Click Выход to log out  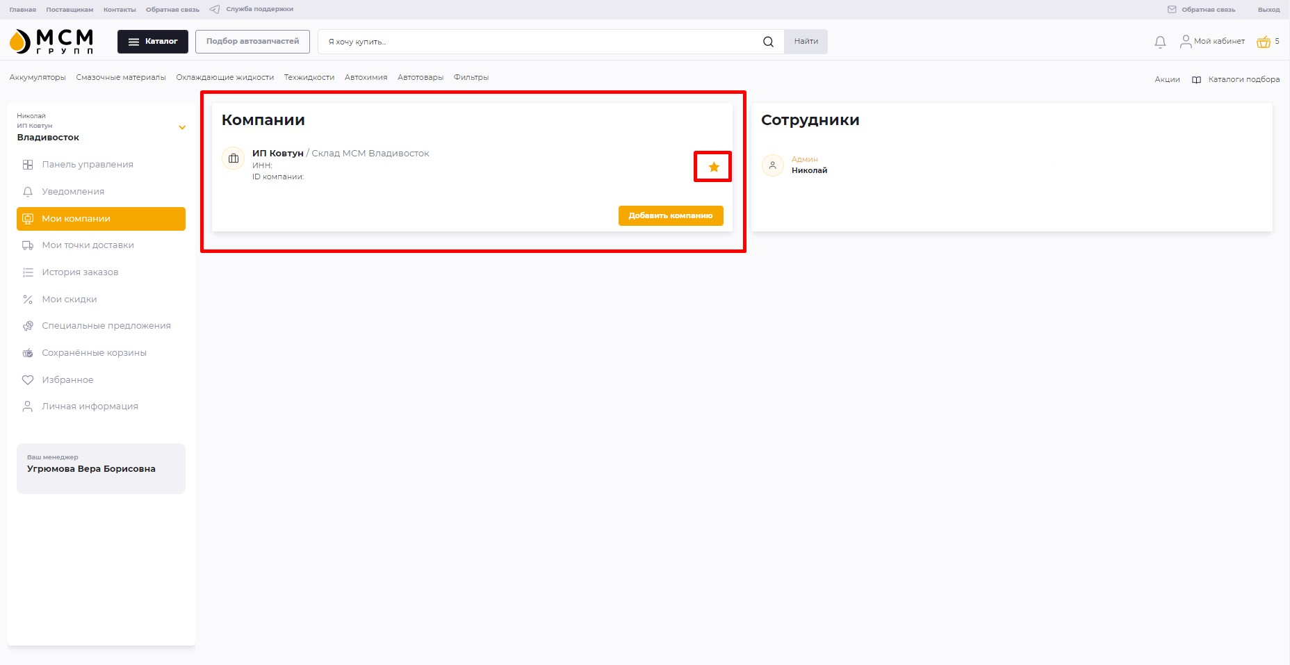coord(1268,10)
